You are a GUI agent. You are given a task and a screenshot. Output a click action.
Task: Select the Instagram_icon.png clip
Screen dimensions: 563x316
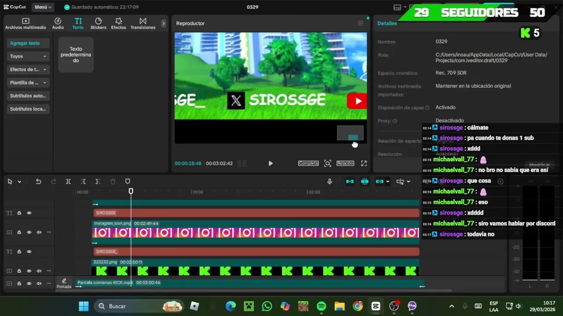click(256, 232)
